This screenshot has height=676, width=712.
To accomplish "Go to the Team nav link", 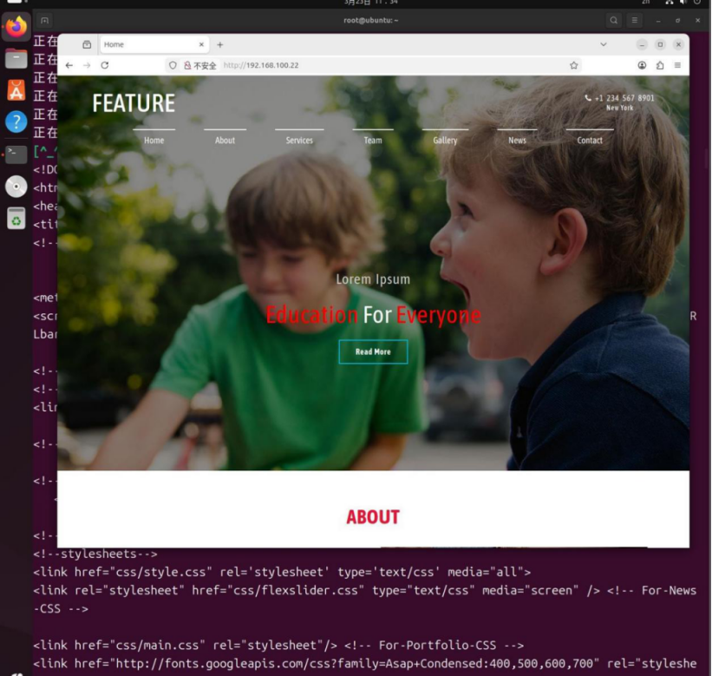I will tap(373, 141).
